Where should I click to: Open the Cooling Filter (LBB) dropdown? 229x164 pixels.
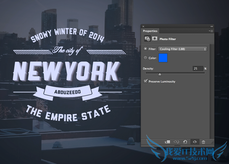click(182, 49)
